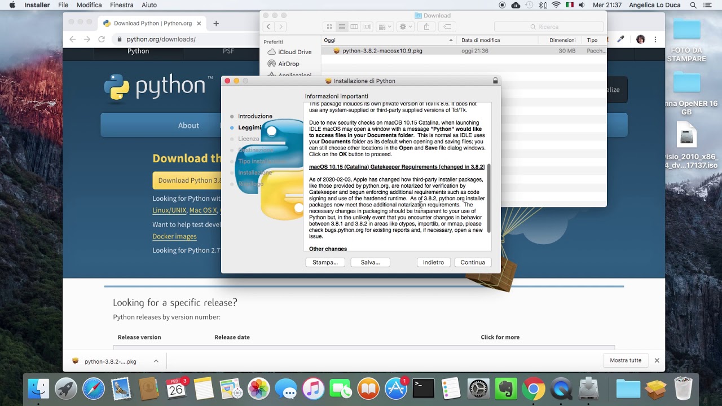
Task: Open Safari from the Dock
Action: coord(94,389)
